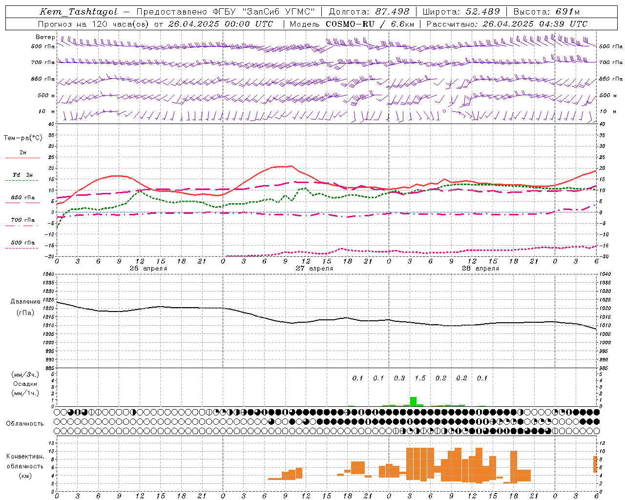Image resolution: width=625 pixels, height=500 pixels.
Task: Click the 0.3 precipitation amount
Action: (399, 378)
